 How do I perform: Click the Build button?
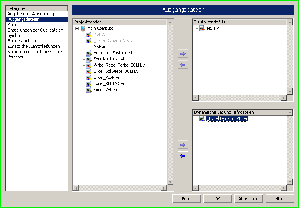[x=186, y=199]
